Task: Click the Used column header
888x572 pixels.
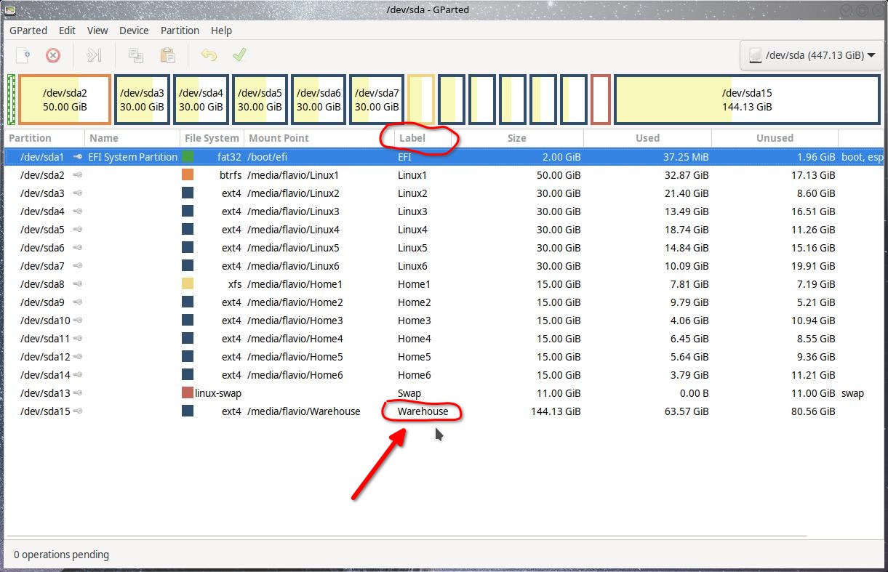Action: [647, 138]
